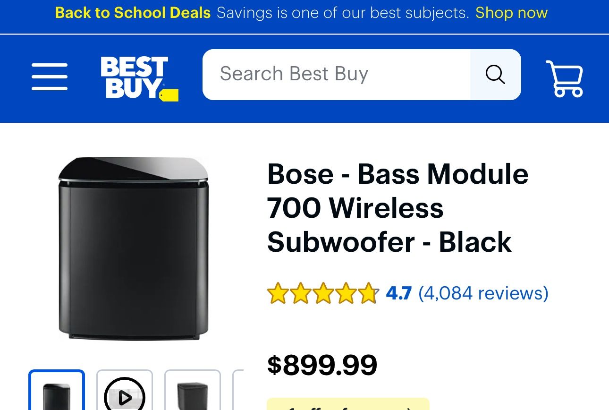Go to the Best Buy home logo
Viewport: 609px width, 410px height.
pos(139,78)
